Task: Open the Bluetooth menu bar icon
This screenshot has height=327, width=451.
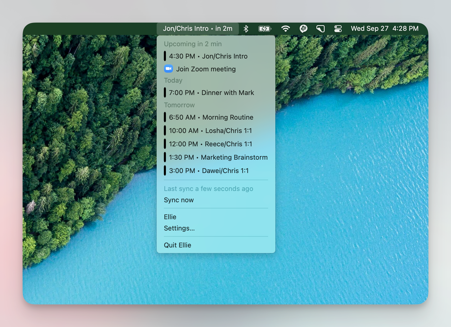Action: coord(246,29)
